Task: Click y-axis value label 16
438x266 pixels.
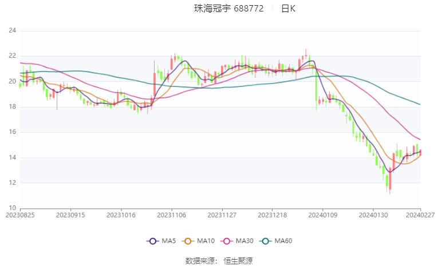Action: coord(12,132)
